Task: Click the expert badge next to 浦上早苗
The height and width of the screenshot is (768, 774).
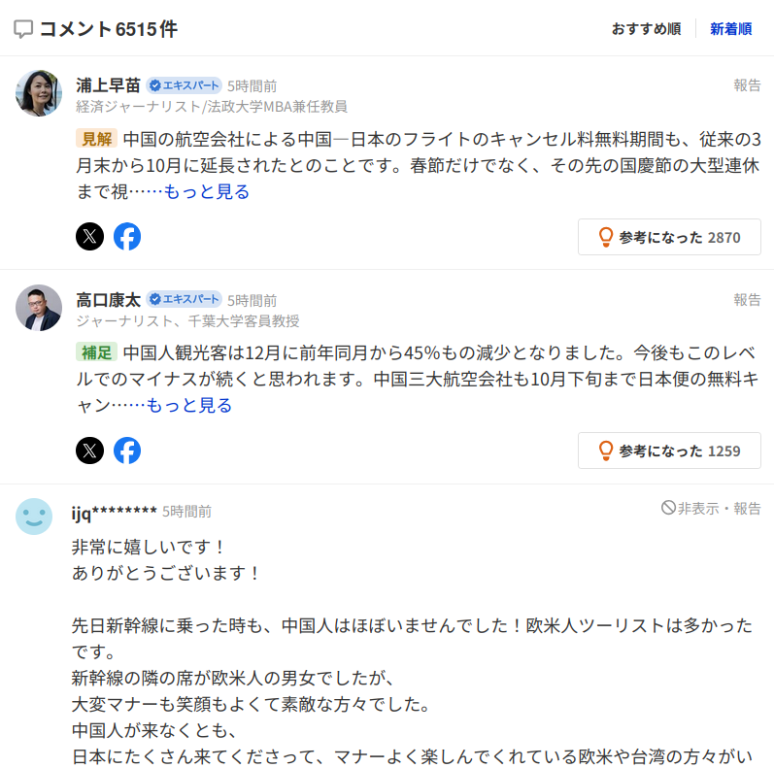Action: (x=185, y=84)
